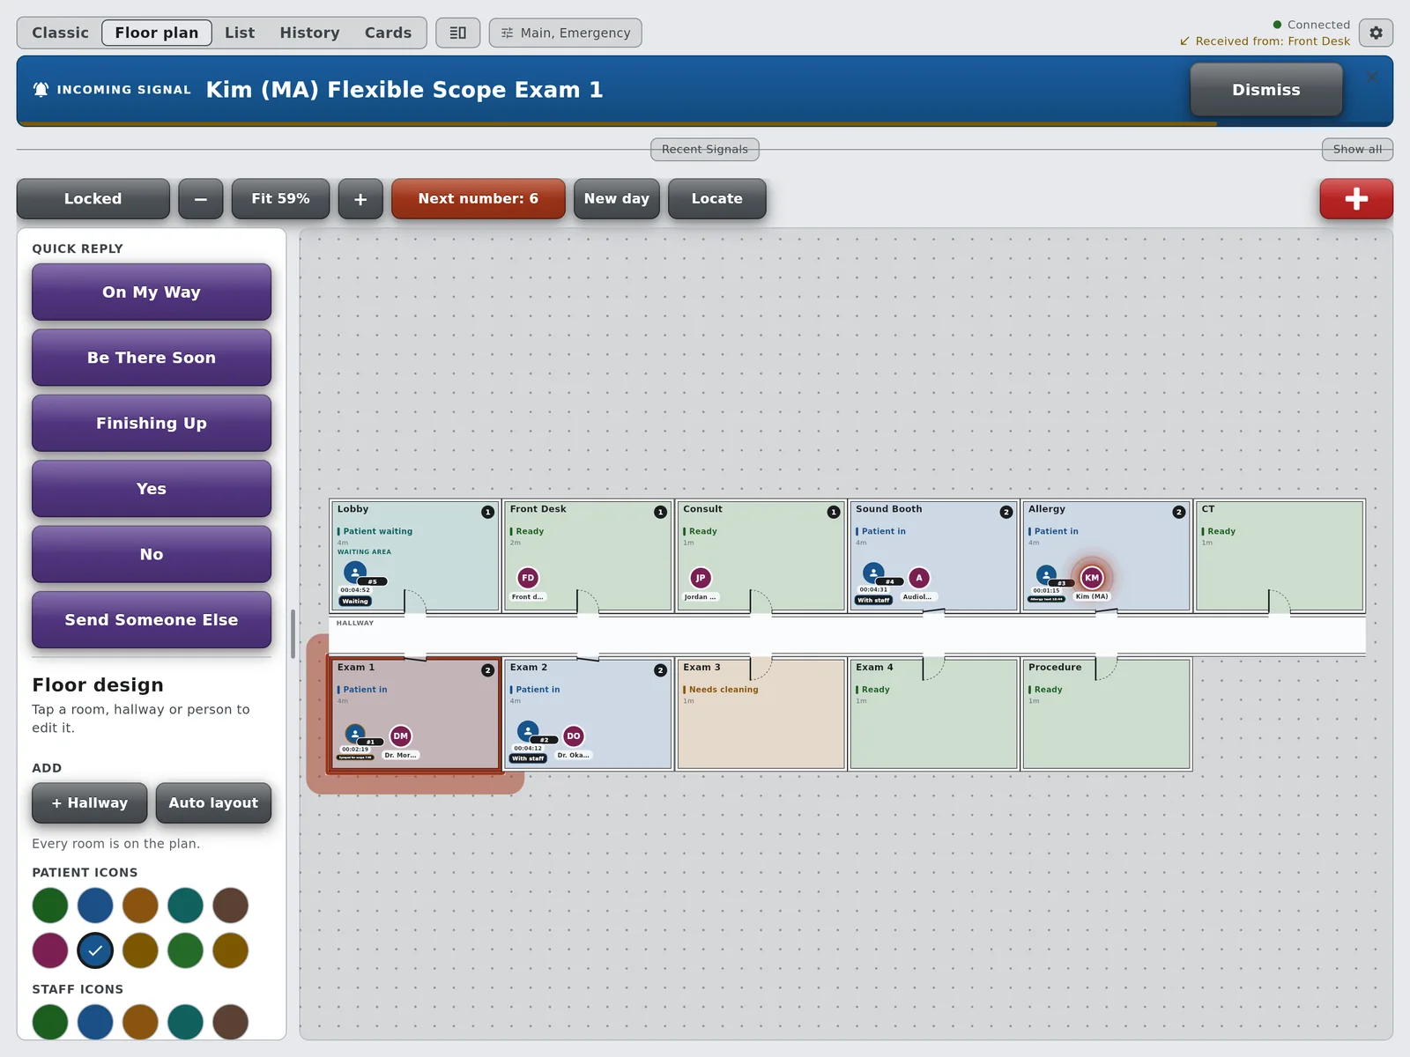Viewport: 1410px width, 1057px height.
Task: Select the Procedure room on the plan
Action: click(1106, 714)
